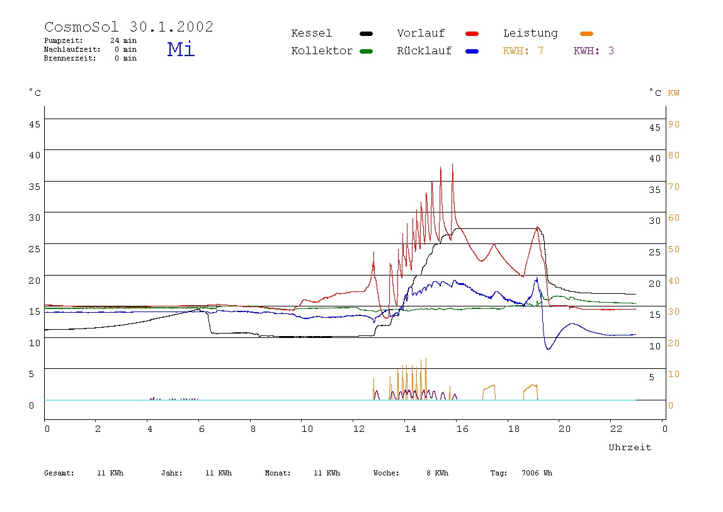
Task: Click the 12 hour tick on time axis
Action: [359, 429]
